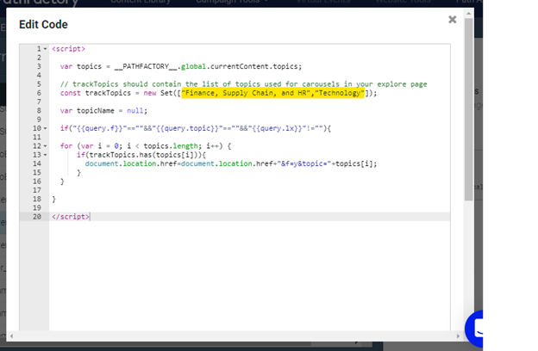Click the horizontal scroll left arrow

(x=12, y=336)
